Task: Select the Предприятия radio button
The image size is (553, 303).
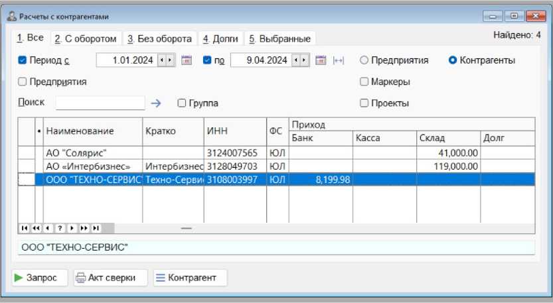Action: tap(364, 60)
